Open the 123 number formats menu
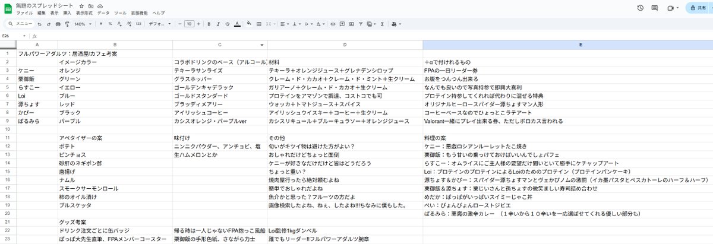Image resolution: width=713 pixels, height=244 pixels. click(138, 24)
